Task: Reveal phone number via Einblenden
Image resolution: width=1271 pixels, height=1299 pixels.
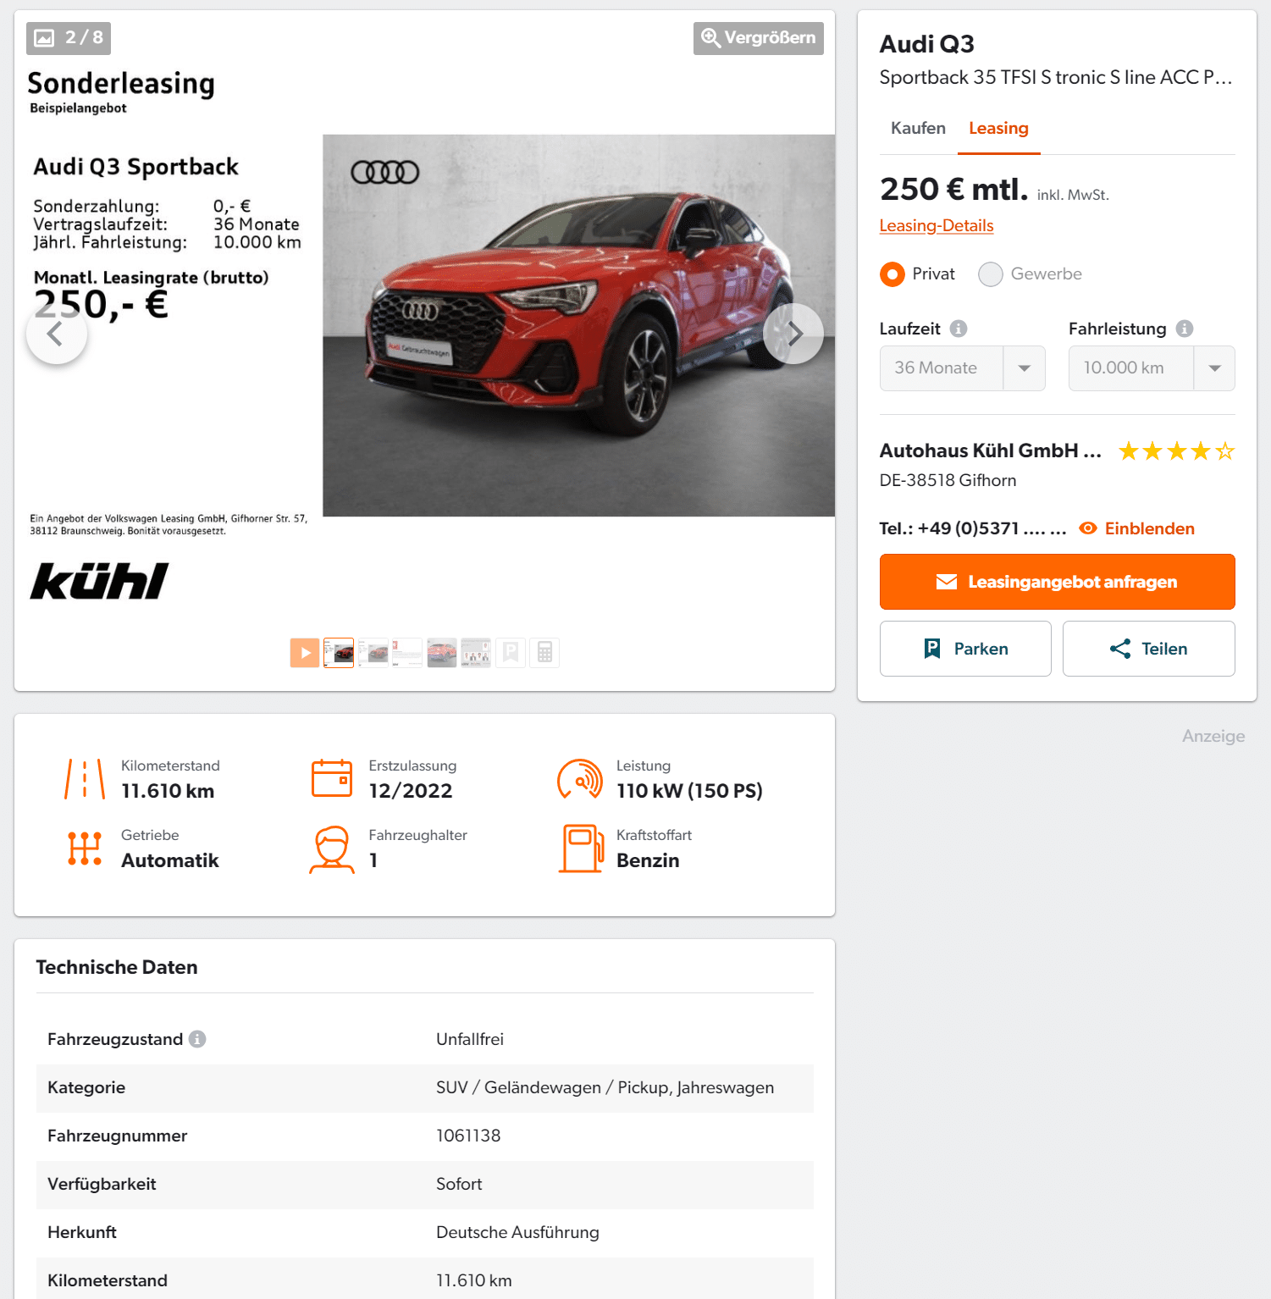Action: point(1137,528)
